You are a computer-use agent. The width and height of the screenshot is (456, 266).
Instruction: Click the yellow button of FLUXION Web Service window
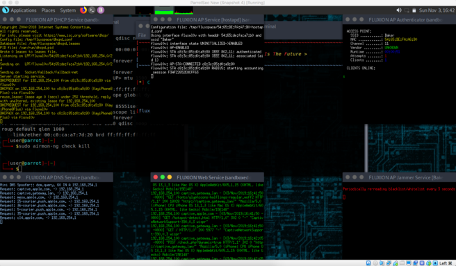pos(170,177)
